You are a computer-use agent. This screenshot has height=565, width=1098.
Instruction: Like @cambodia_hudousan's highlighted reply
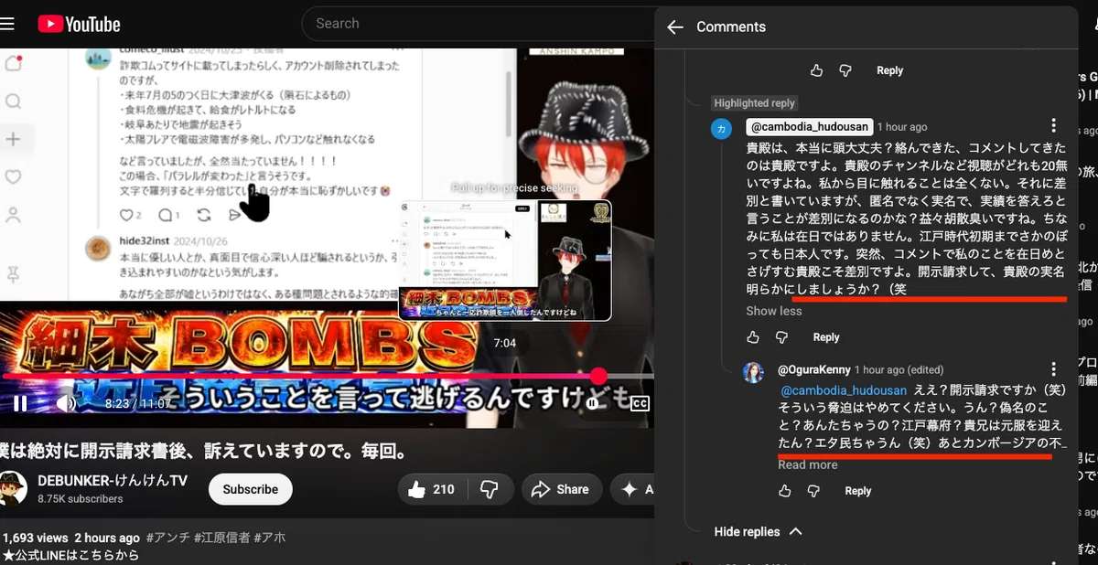pos(753,337)
